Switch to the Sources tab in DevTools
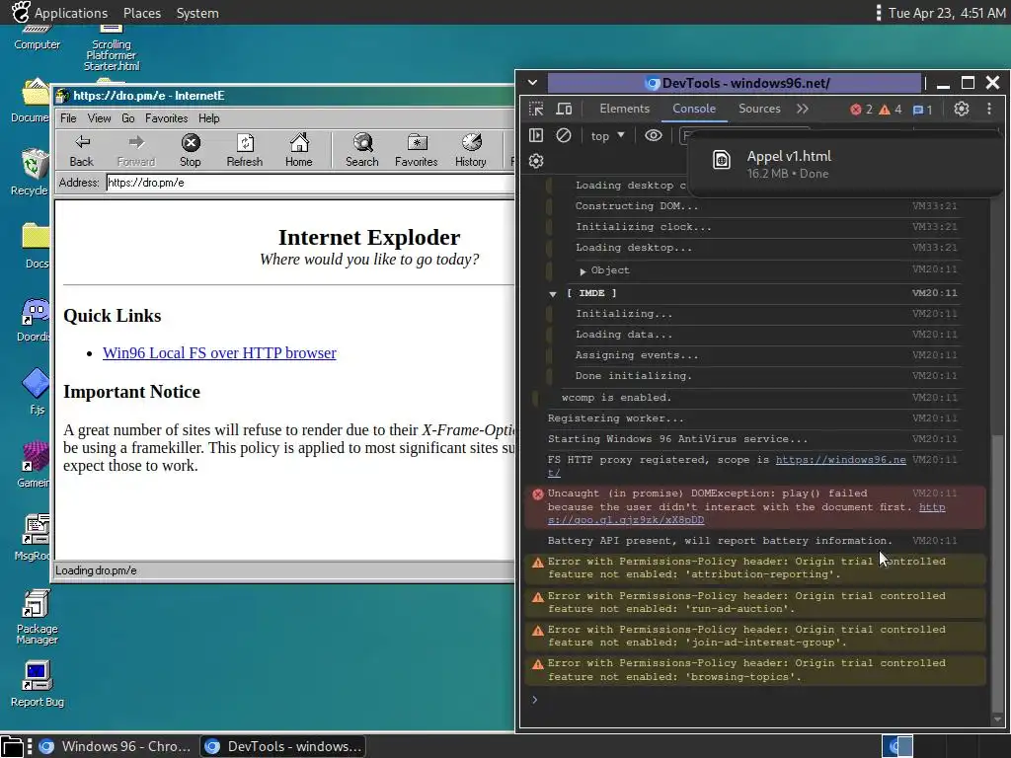This screenshot has width=1011, height=758. click(759, 109)
